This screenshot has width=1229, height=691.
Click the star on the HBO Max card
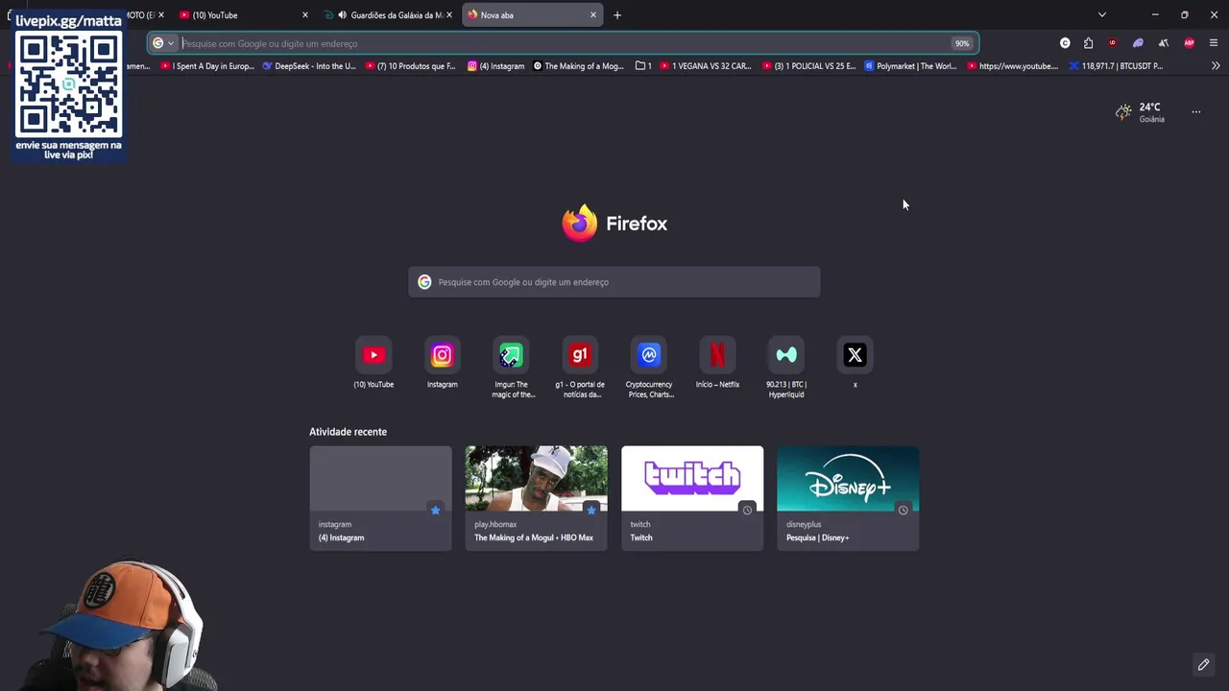point(590,510)
